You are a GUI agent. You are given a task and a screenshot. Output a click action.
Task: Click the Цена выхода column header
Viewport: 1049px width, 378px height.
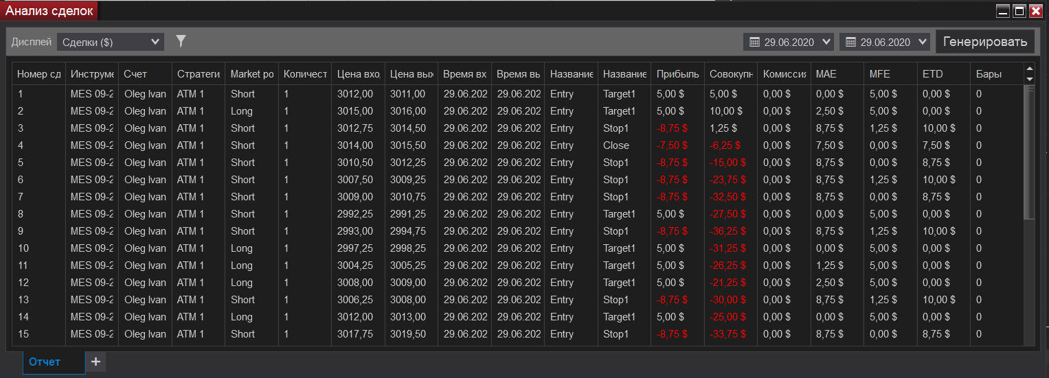pos(411,74)
